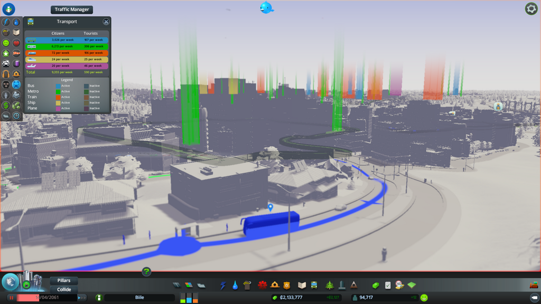Screen dimensions: 541x304
Task: Open the Chirper bird feed
Action: pos(266,7)
